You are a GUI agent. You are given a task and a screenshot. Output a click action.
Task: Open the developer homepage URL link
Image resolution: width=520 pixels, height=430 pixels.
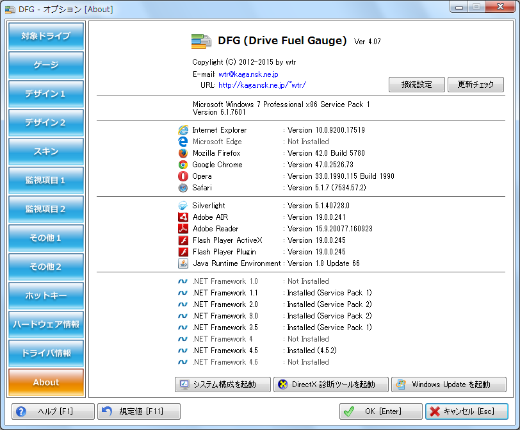coord(262,85)
